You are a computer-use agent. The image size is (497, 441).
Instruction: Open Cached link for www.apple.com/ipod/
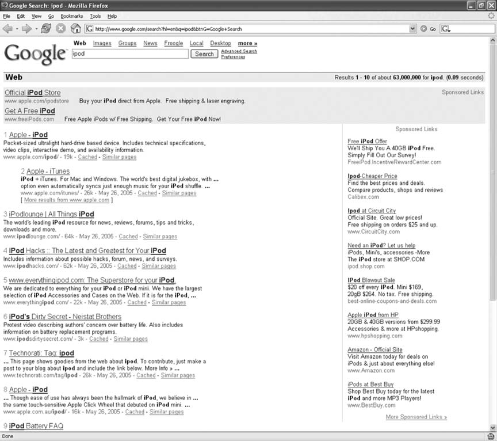coord(87,157)
